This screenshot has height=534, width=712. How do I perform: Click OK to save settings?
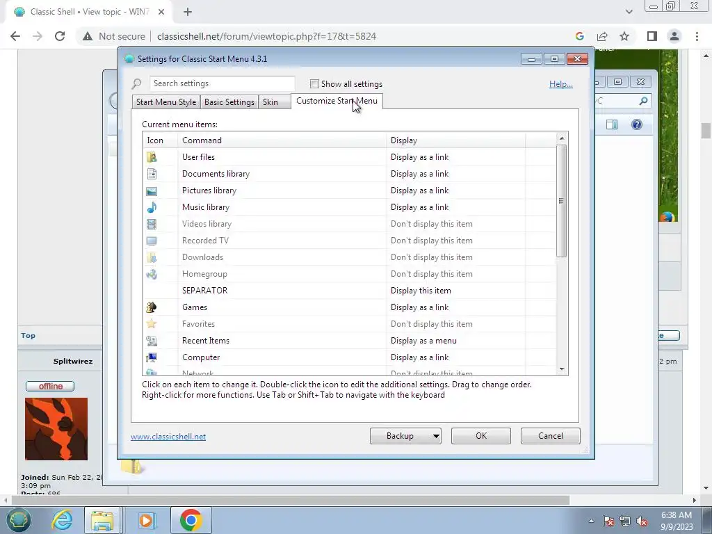click(x=481, y=436)
